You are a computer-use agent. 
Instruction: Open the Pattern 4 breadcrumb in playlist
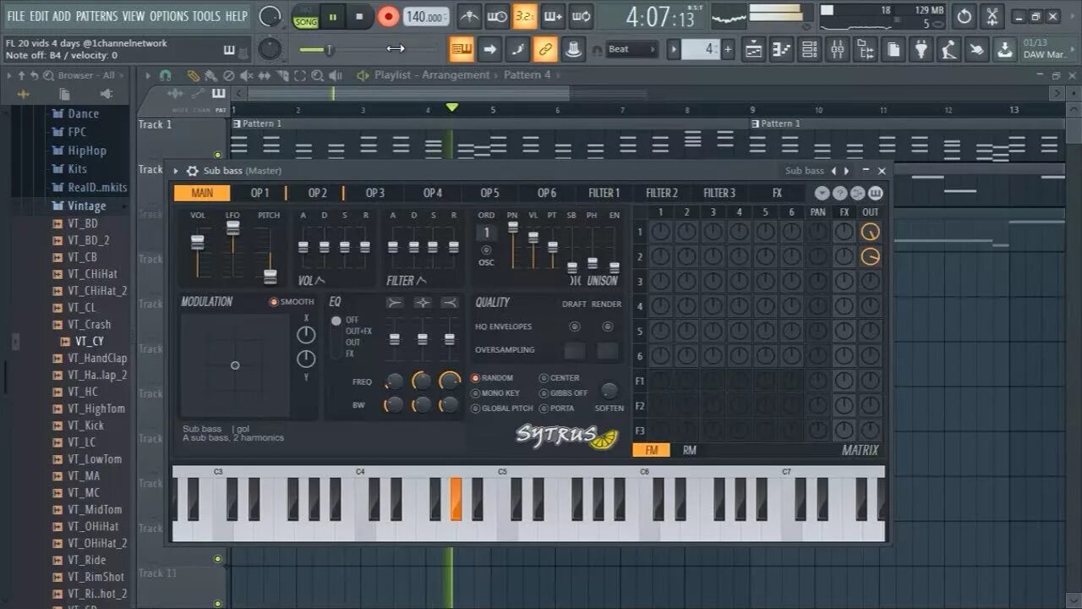pos(527,75)
